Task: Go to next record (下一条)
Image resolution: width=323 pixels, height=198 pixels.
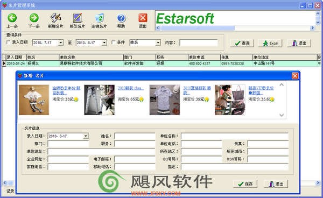Action: pyautogui.click(x=34, y=20)
